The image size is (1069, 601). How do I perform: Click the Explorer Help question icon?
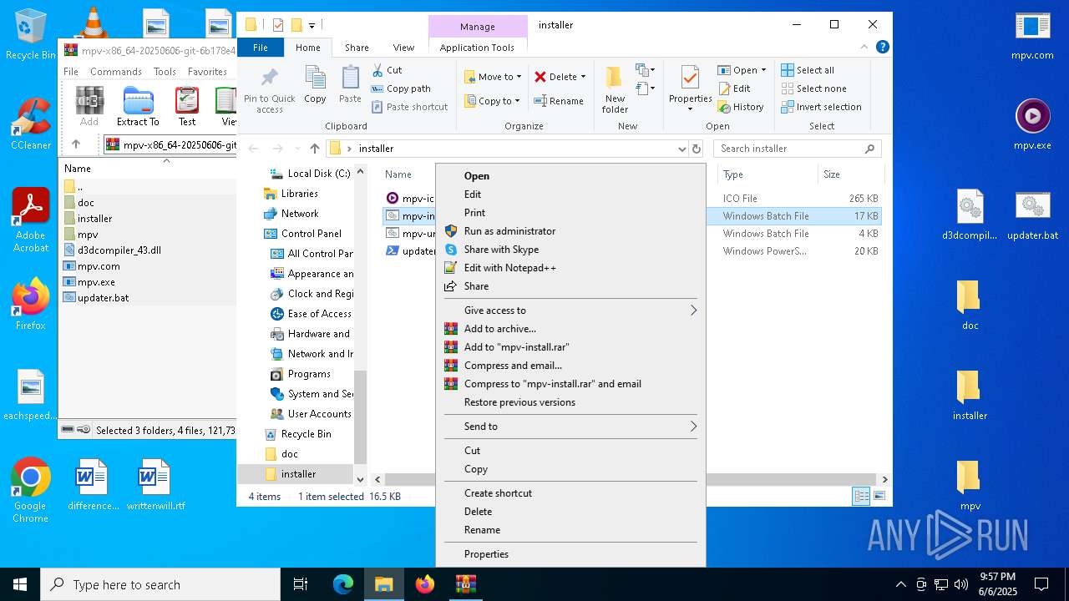click(x=883, y=48)
